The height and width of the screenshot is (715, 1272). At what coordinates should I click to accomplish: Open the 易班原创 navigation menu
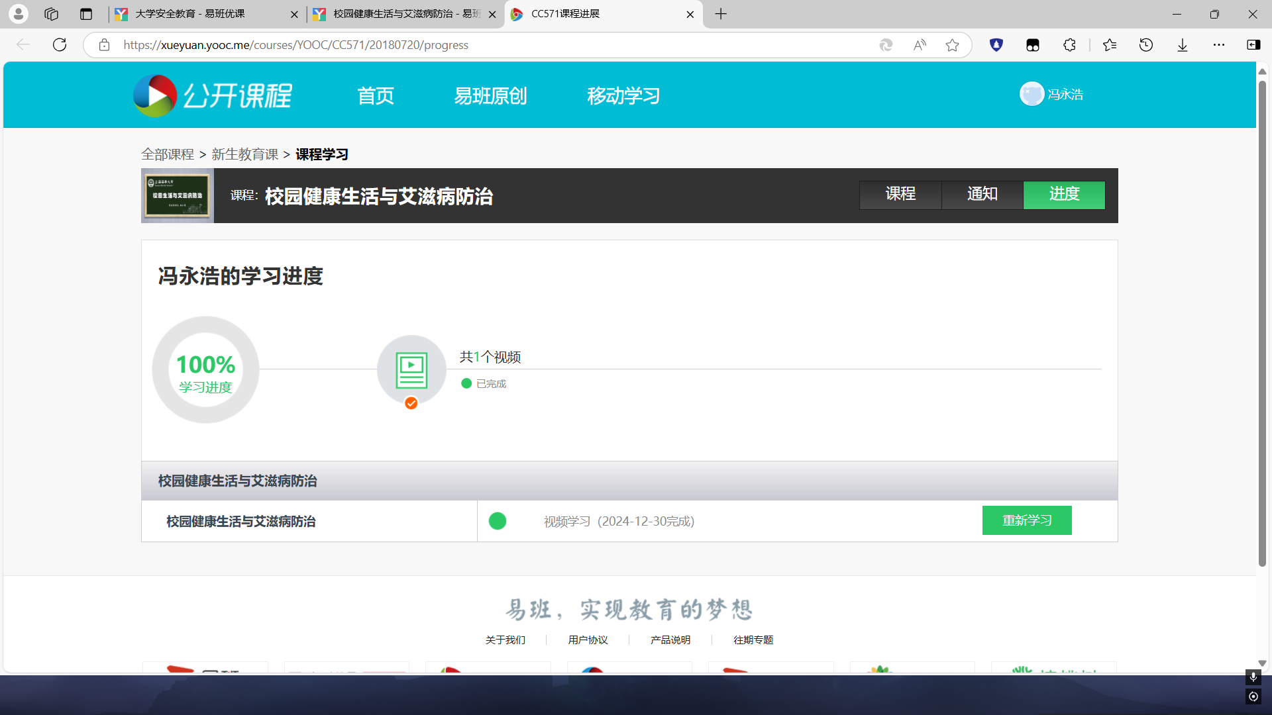pos(490,96)
